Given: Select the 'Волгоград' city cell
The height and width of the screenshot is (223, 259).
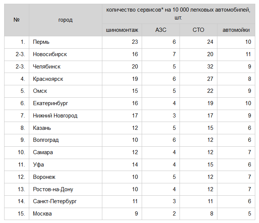Looking at the screenshot, I should coord(46,140).
